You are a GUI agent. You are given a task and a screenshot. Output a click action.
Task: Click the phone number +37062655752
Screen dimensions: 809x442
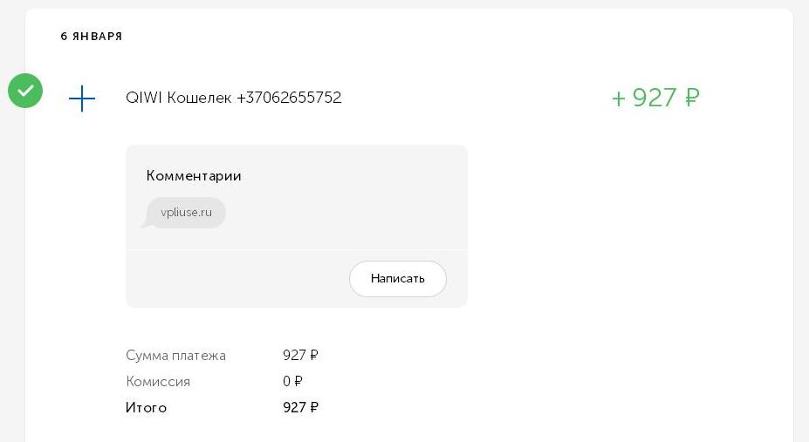289,98
